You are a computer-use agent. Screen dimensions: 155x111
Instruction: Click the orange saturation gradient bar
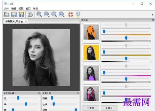tap(126, 35)
